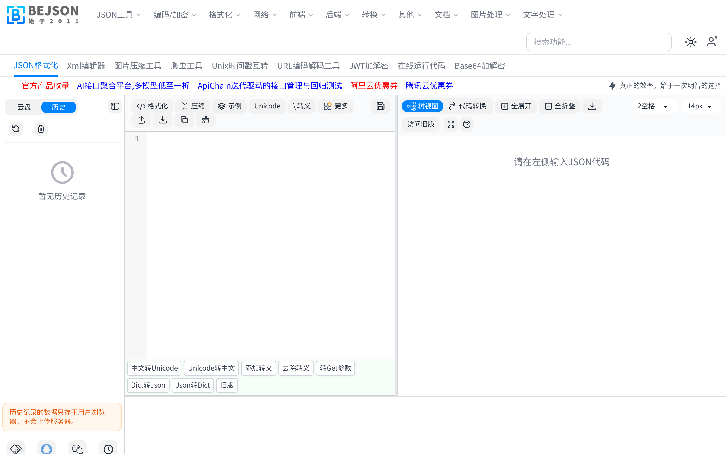The height and width of the screenshot is (454, 726).
Task: Open the 文档 menu
Action: [x=446, y=15]
